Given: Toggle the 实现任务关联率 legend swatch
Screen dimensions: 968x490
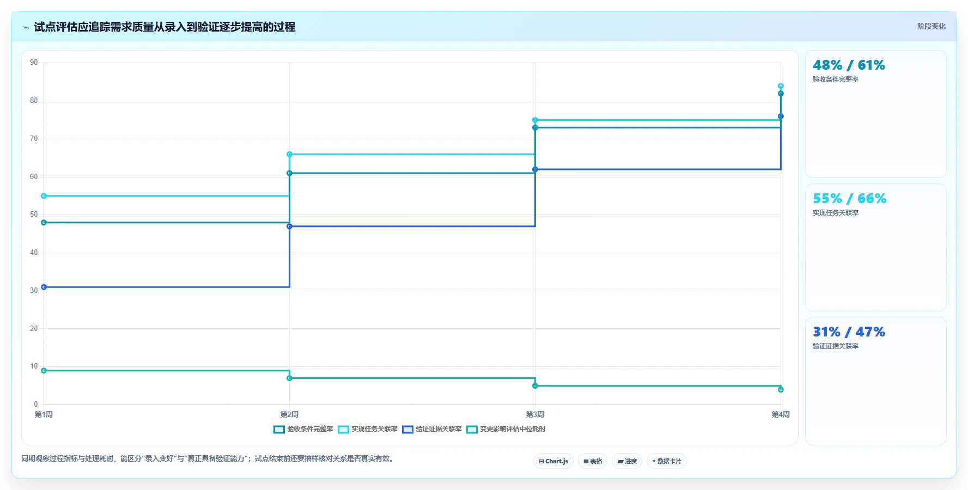Looking at the screenshot, I should tap(343, 430).
